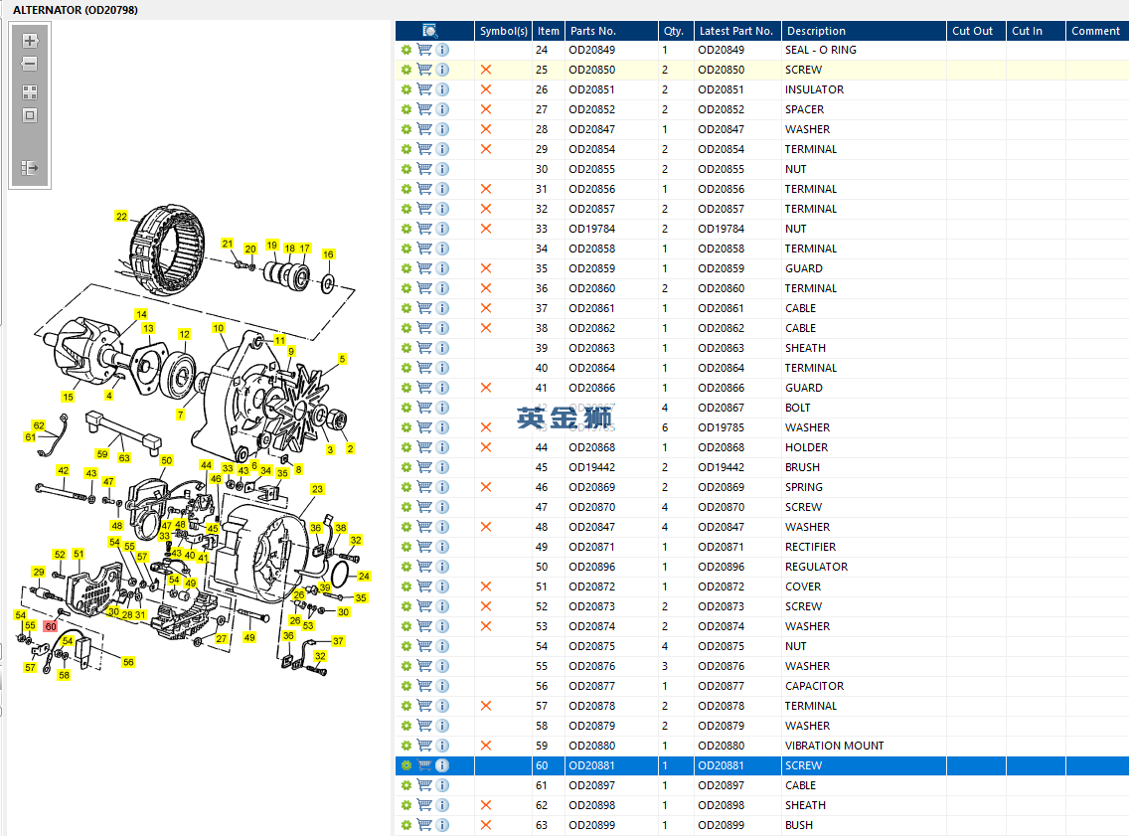Click the Latest Part No. column header
Screen dimensions: 1129x836
735,31
